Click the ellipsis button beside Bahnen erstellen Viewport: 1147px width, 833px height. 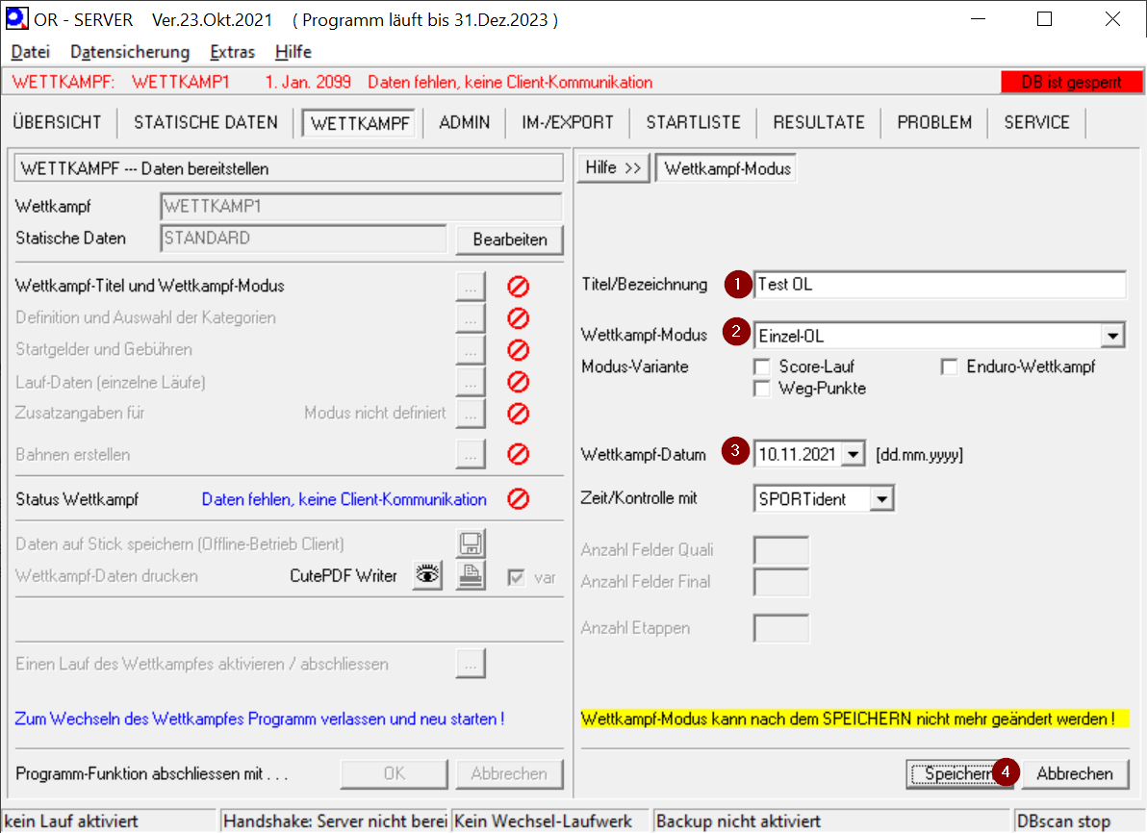coord(471,454)
